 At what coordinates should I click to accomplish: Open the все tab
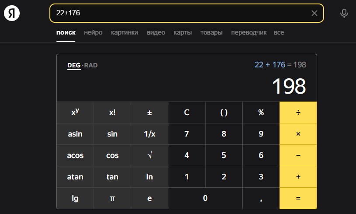(x=279, y=32)
